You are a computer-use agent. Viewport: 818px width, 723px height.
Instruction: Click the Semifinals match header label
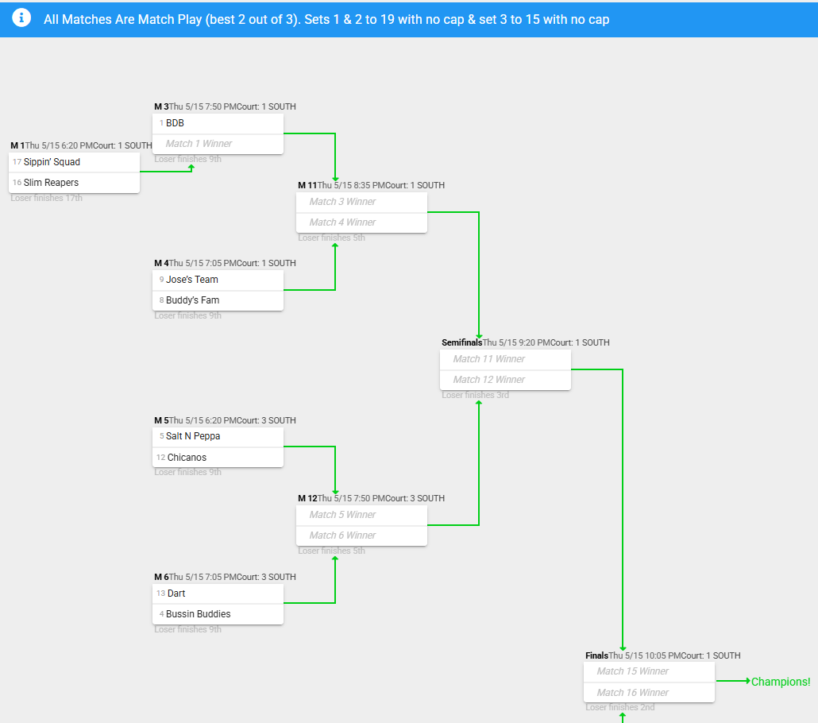tap(461, 342)
